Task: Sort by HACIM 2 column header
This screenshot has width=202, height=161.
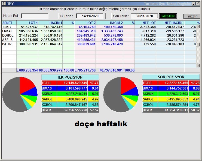Action: [x=109, y=23]
